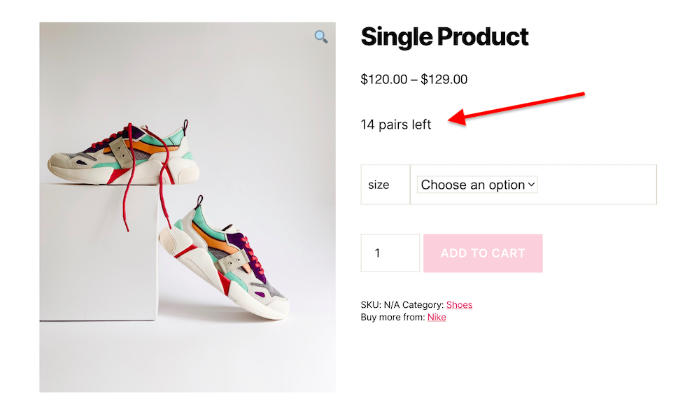
Task: Click the "Category:" label text
Action: tap(423, 305)
